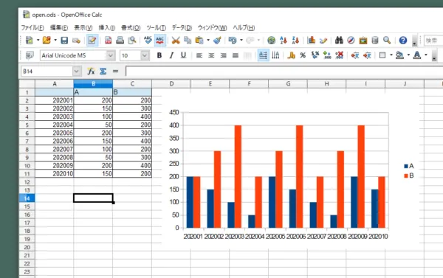Open the New document dropdown arrow
This screenshot has width=443, height=278.
click(x=38, y=40)
